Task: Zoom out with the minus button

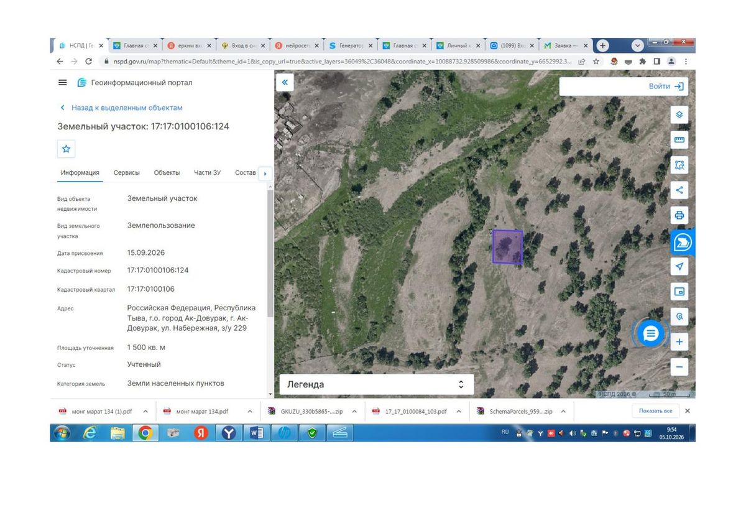Action: [679, 367]
